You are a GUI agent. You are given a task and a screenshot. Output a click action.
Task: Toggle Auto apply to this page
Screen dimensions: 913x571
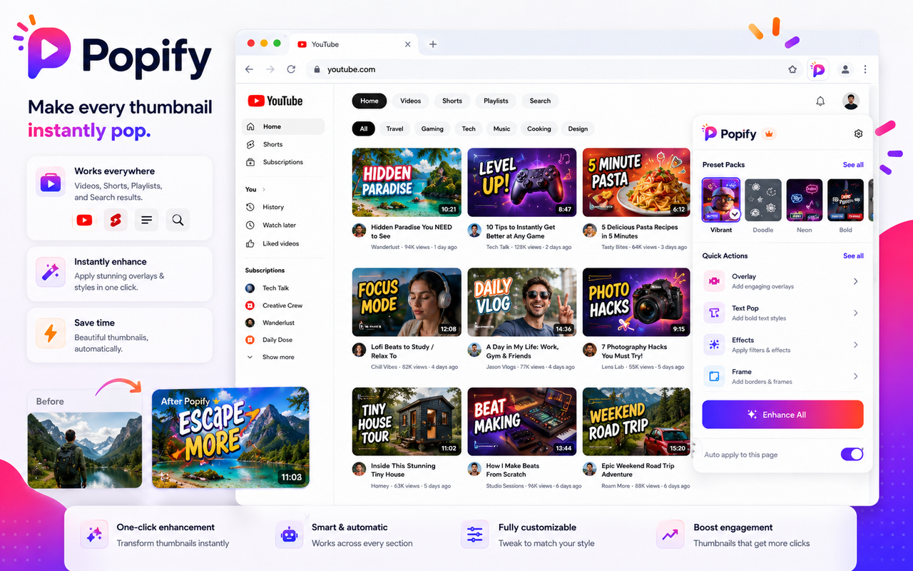pyautogui.click(x=852, y=454)
